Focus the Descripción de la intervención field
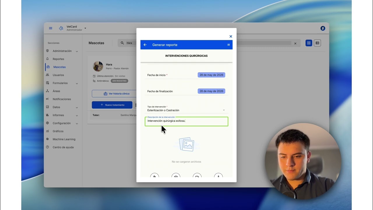Image resolution: width=373 pixels, height=210 pixels. click(x=186, y=121)
